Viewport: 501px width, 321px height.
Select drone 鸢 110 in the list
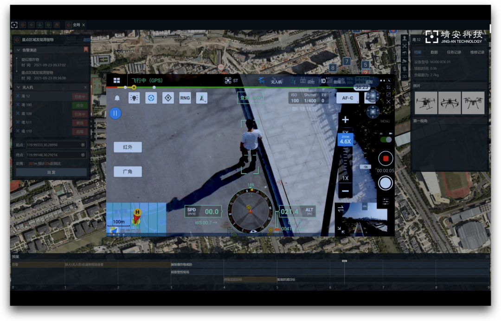[51, 131]
